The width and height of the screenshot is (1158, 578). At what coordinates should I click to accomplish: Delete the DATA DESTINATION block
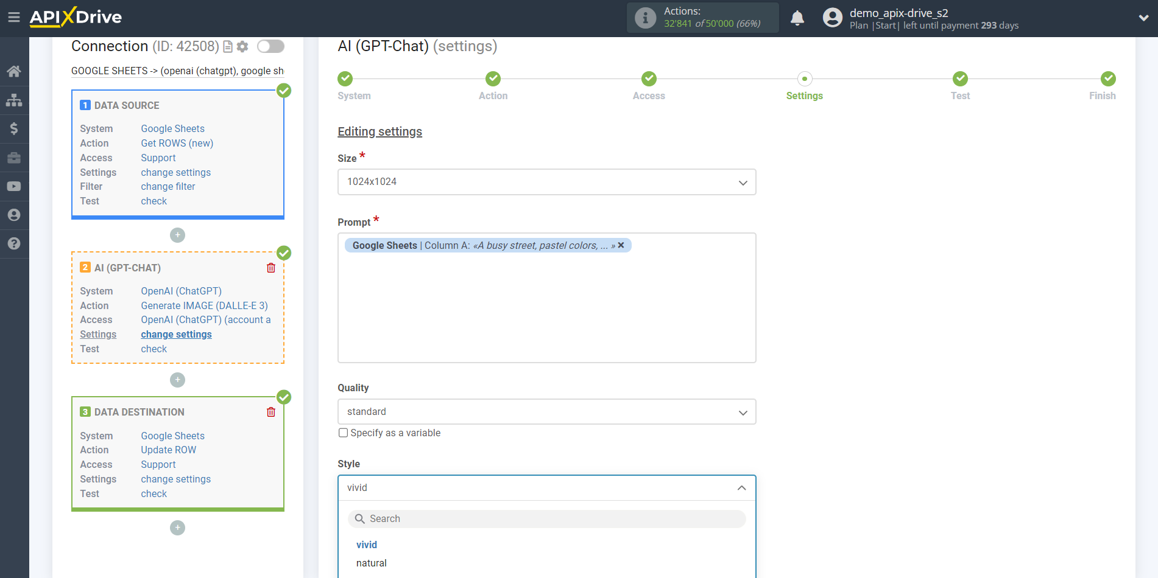click(x=271, y=412)
